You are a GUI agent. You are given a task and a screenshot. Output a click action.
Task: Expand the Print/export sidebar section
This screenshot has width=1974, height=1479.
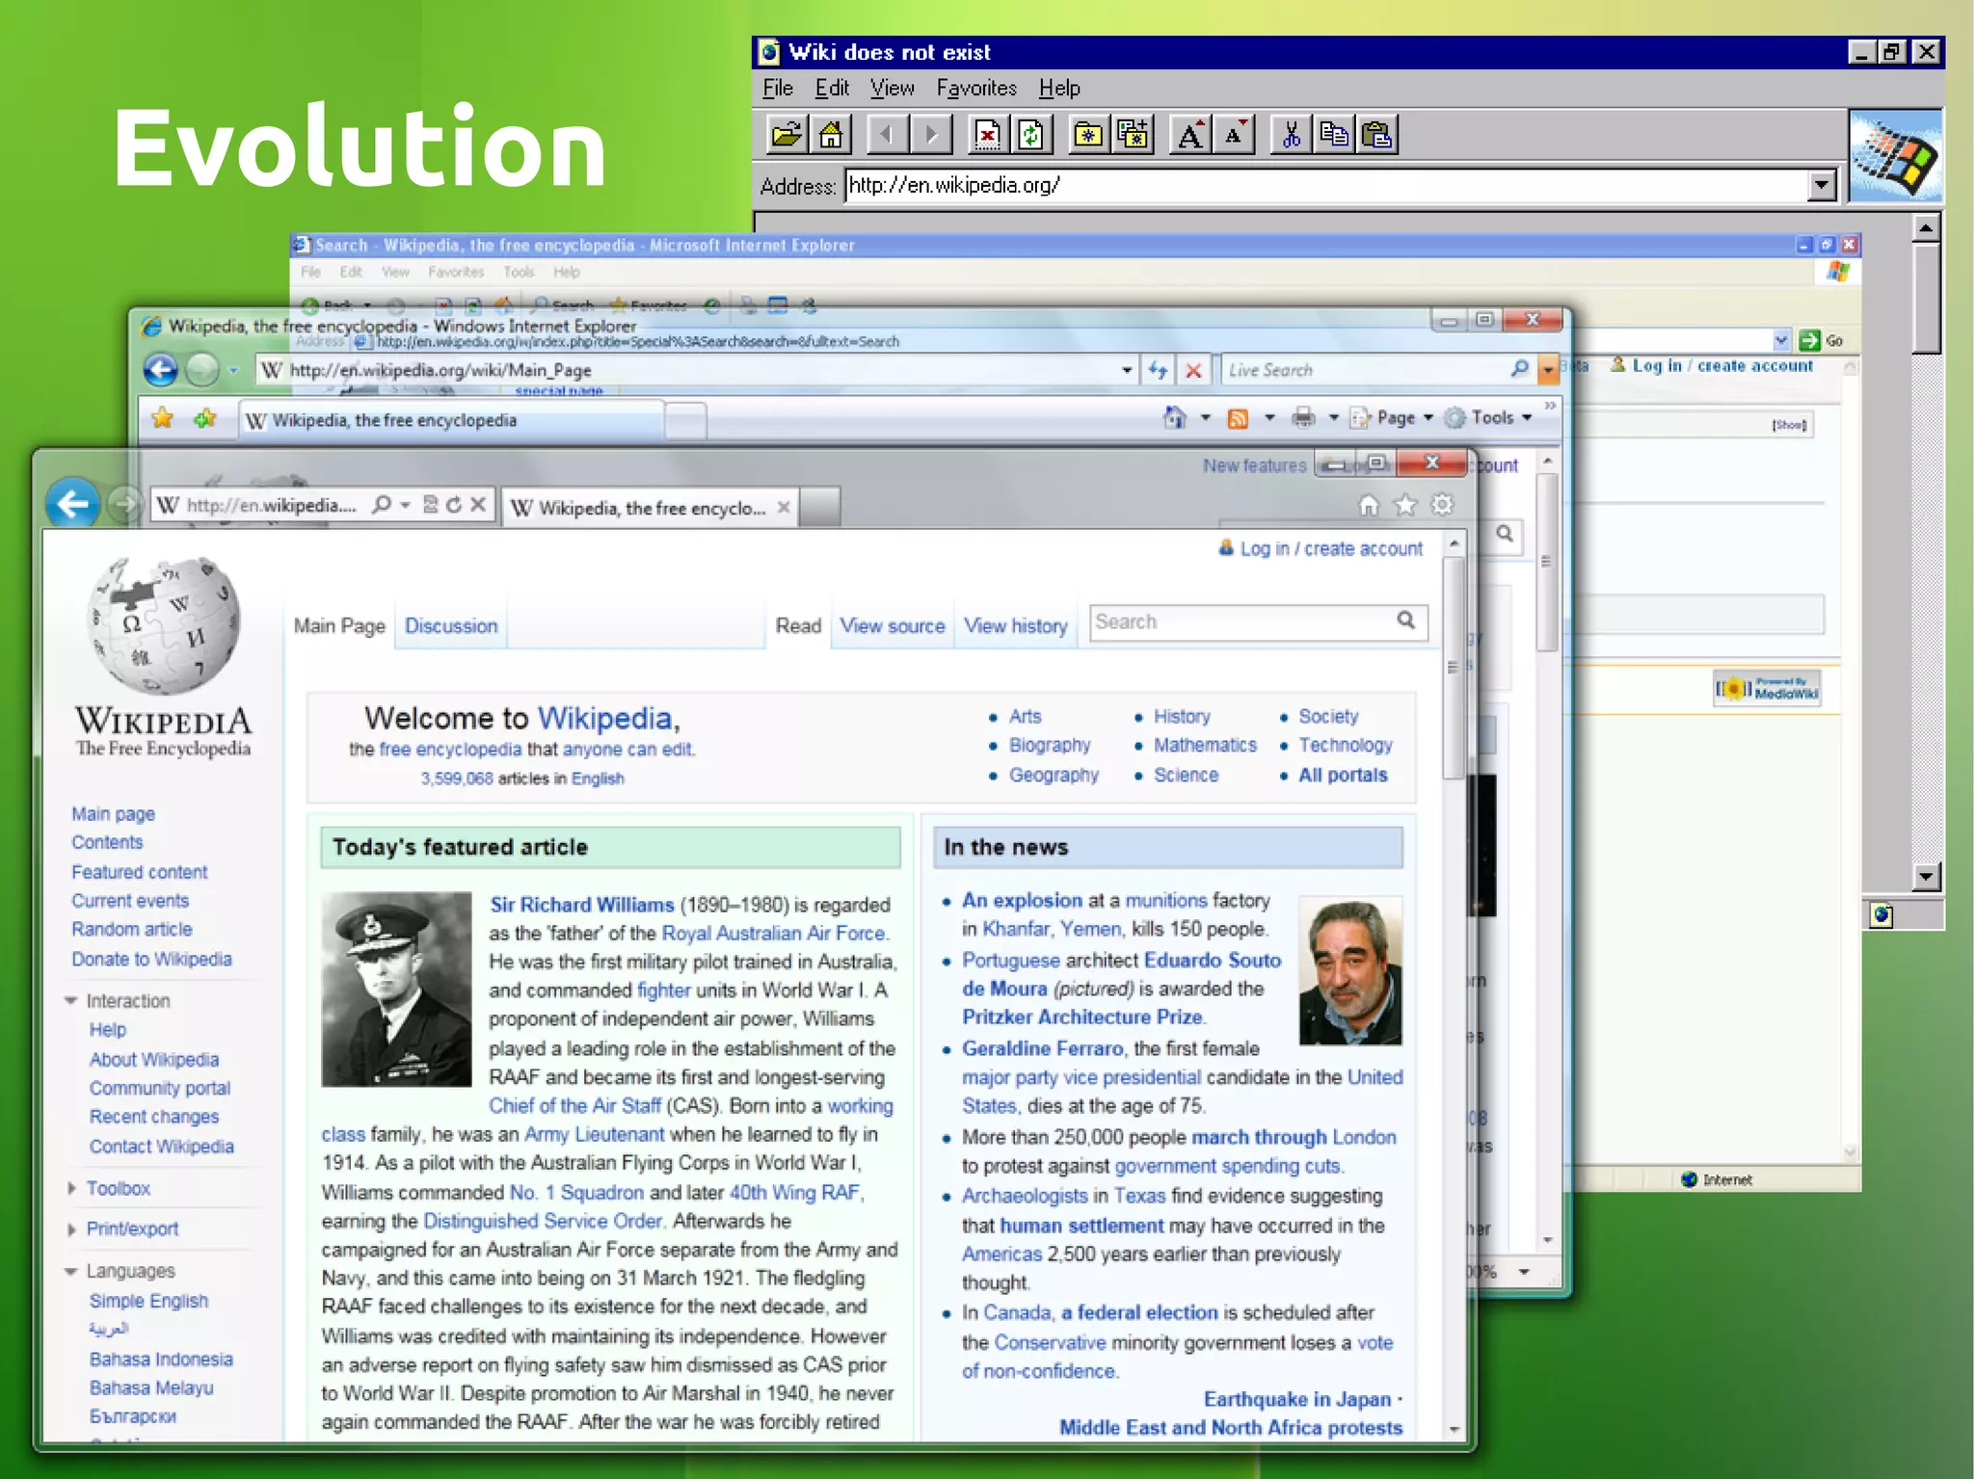click(x=71, y=1229)
